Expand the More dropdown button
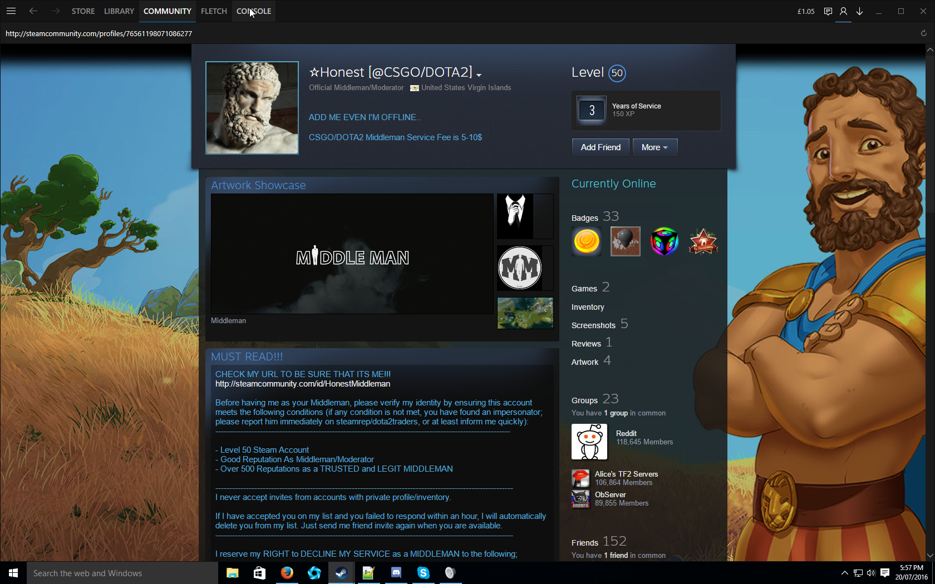This screenshot has width=935, height=584. (654, 147)
